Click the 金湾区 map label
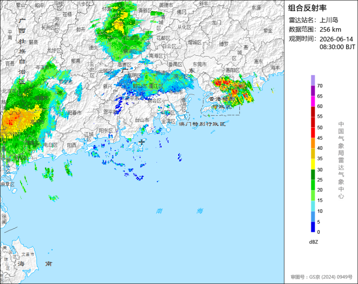 coord(168,121)
